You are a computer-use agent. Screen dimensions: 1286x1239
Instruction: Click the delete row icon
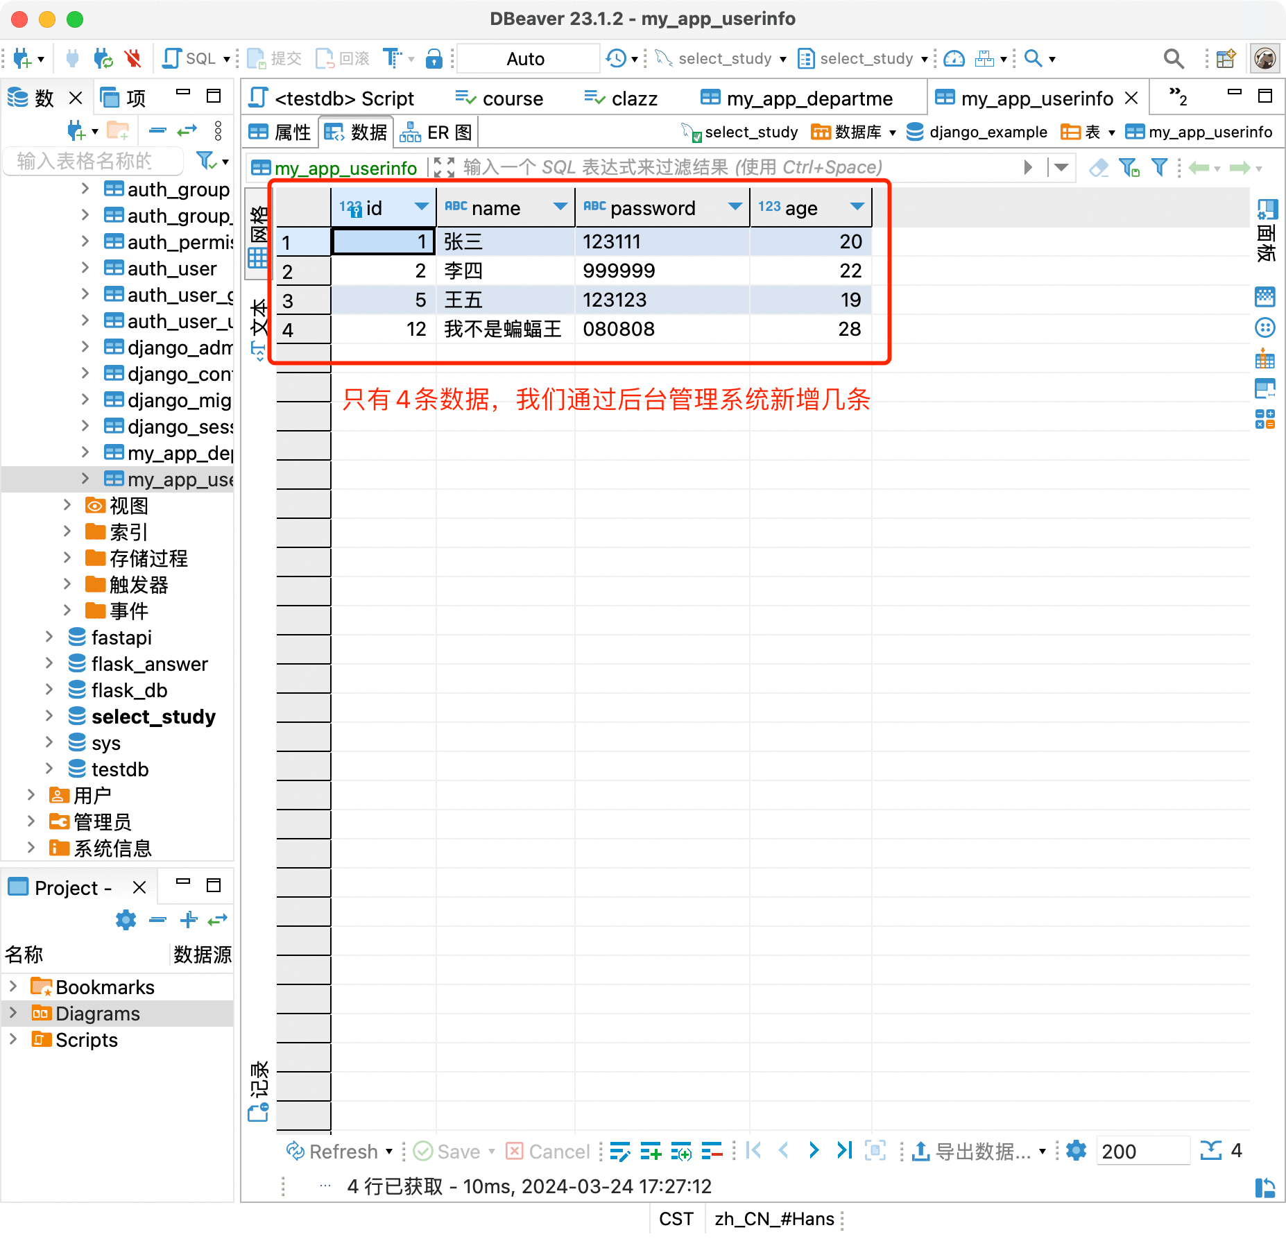pos(712,1152)
